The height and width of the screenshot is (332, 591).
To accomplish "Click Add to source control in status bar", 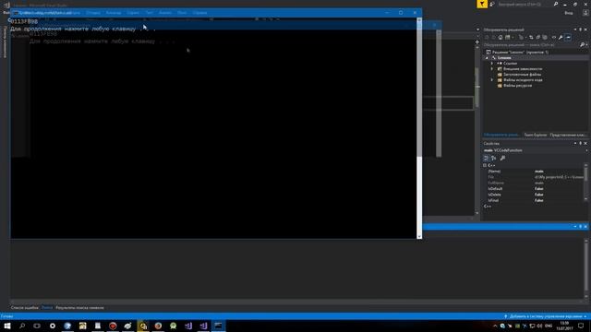I will [x=545, y=316].
